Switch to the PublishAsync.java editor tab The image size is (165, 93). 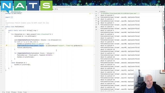tap(16, 11)
